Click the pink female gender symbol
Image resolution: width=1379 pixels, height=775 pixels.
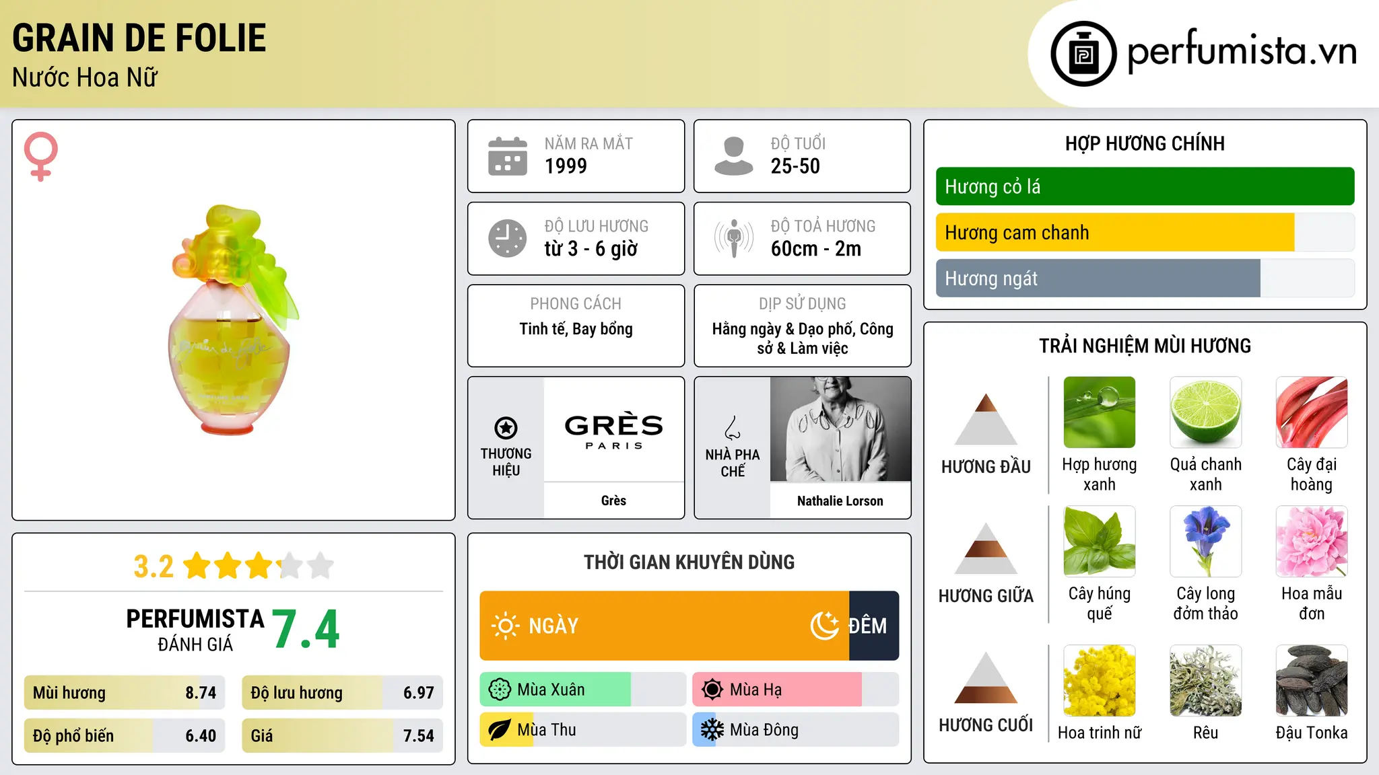coord(41,156)
